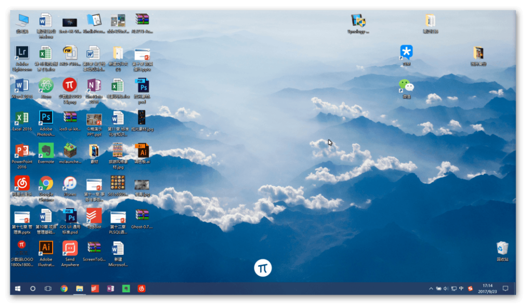
Task: Open OneNote from the taskbar
Action: point(111,288)
